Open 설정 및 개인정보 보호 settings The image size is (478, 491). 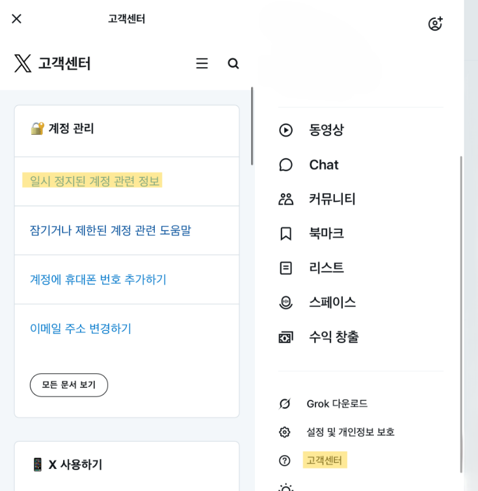350,432
